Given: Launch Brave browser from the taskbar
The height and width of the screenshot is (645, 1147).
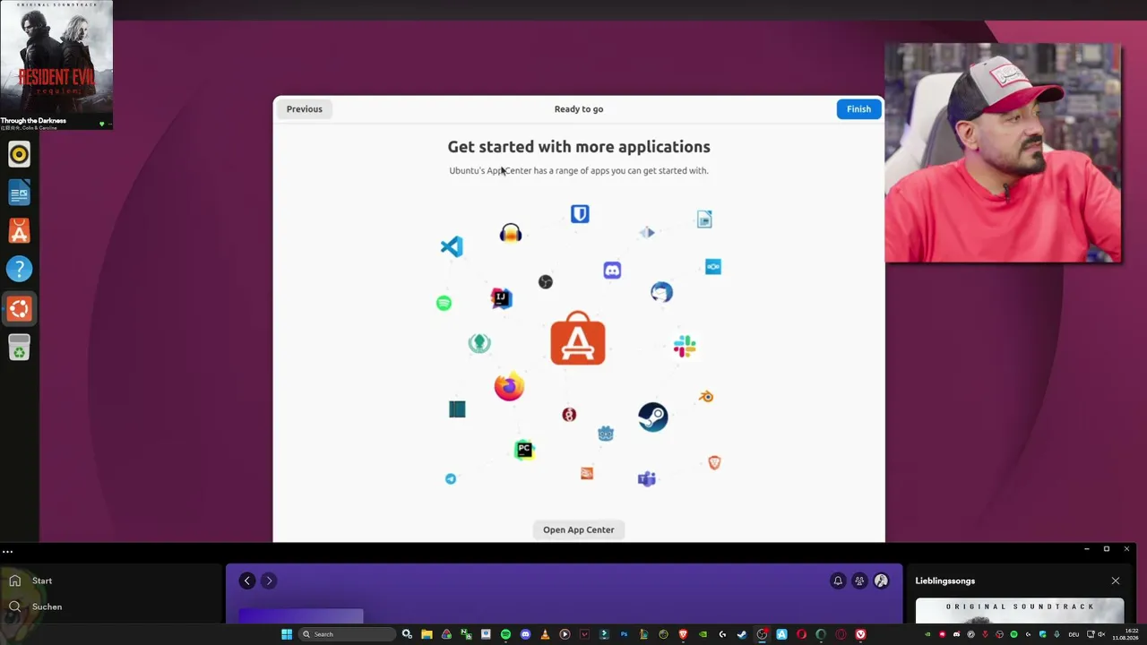Looking at the screenshot, I should point(683,634).
